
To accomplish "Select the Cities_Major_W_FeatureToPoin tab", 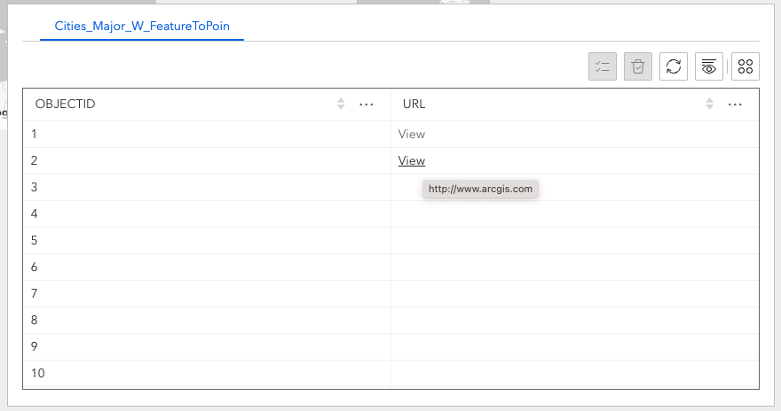I will [x=142, y=27].
